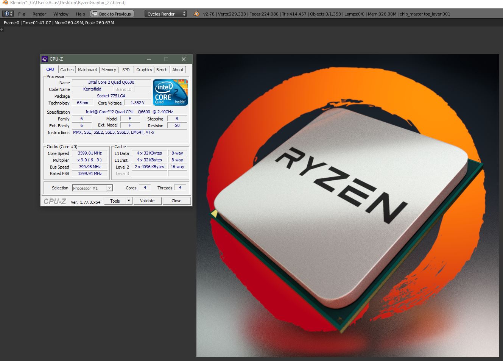Switch to the Graphics tab

click(x=144, y=70)
